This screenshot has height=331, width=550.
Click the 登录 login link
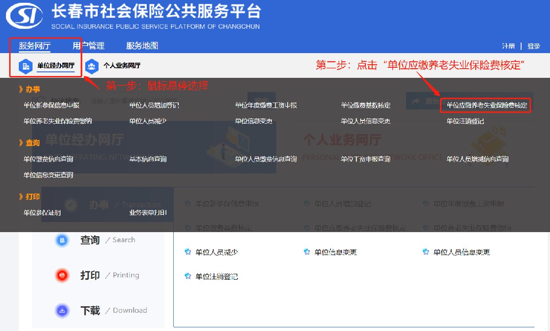tap(533, 46)
